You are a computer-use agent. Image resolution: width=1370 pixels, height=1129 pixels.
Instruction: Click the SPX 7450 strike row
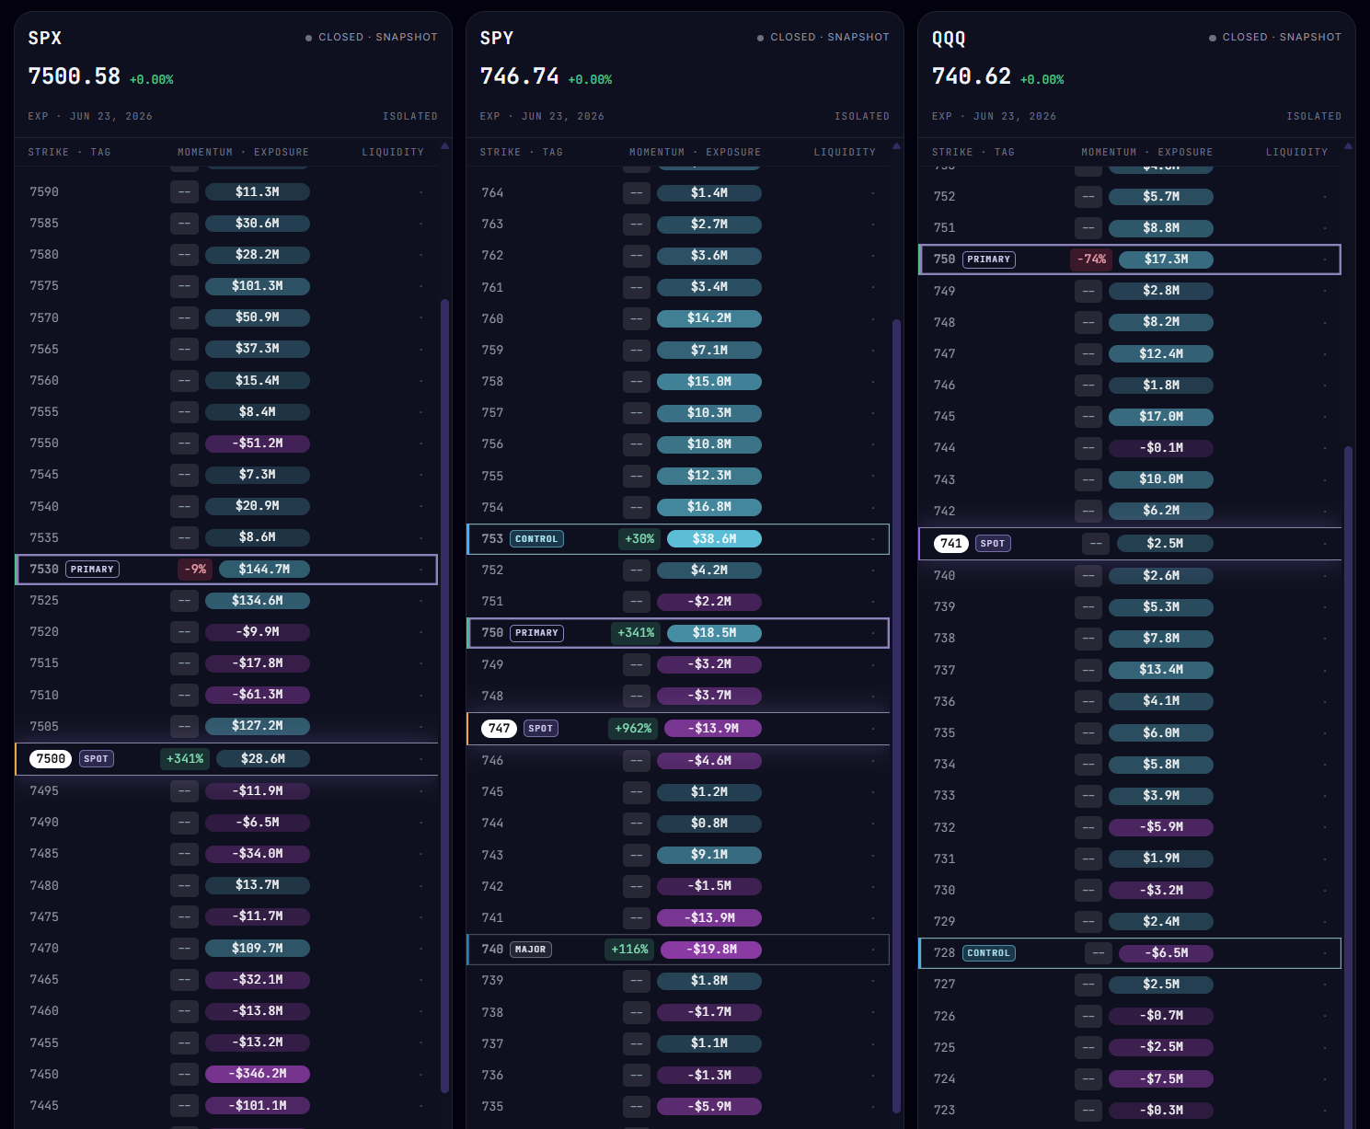pyautogui.click(x=226, y=1074)
